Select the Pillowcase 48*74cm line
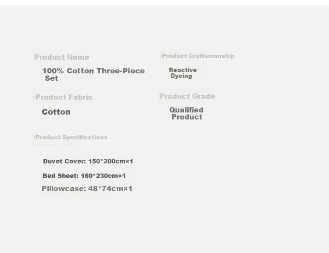This screenshot has height=253, width=329. (x=87, y=188)
